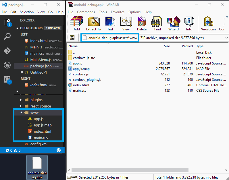The height and width of the screenshot is (180, 229).
Task: Click the Test archive toolbar icon
Action: pos(110,24)
